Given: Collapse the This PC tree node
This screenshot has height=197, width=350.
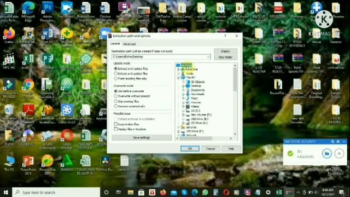Looking at the screenshot, I should (x=178, y=78).
